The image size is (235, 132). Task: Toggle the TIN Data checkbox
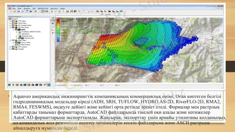click(x=13, y=21)
